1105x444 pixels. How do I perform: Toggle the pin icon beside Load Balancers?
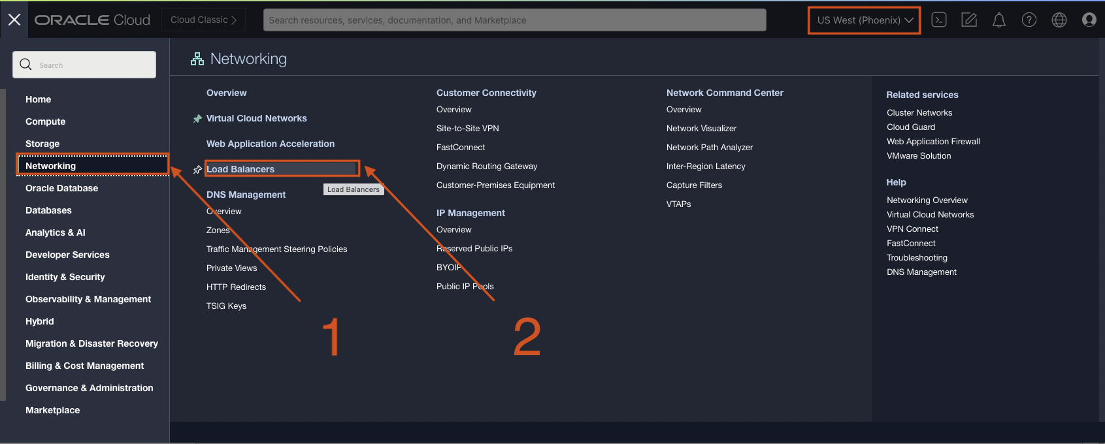[197, 170]
